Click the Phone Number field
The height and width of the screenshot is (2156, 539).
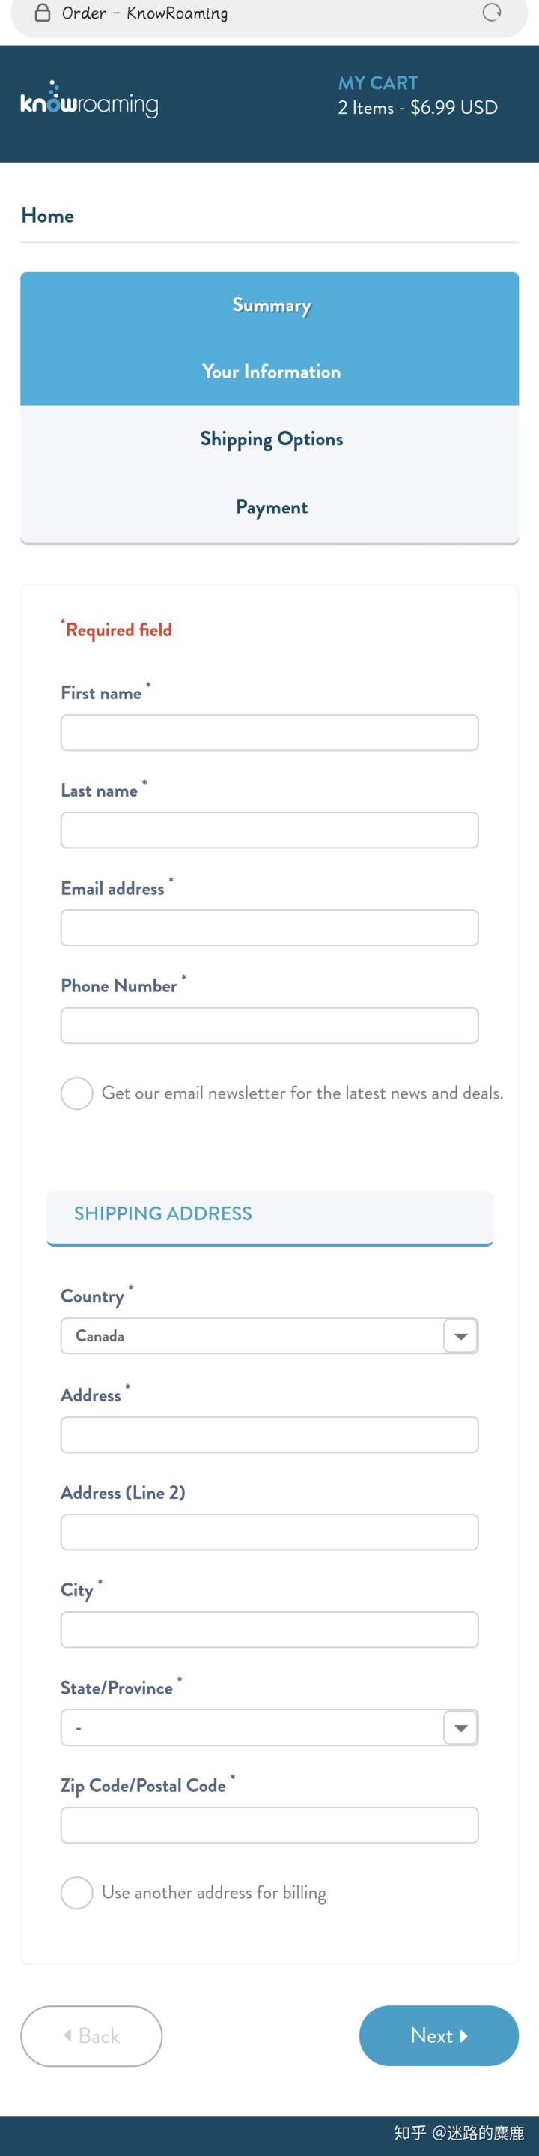pos(269,1025)
